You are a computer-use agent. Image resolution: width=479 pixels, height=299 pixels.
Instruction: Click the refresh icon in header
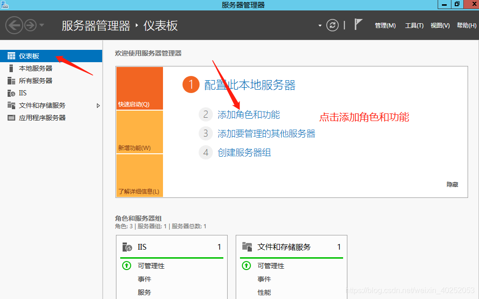point(332,25)
